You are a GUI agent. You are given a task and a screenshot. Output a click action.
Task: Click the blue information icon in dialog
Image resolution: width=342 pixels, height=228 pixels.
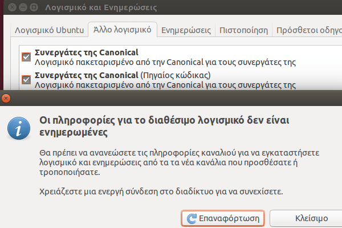[x=19, y=128]
